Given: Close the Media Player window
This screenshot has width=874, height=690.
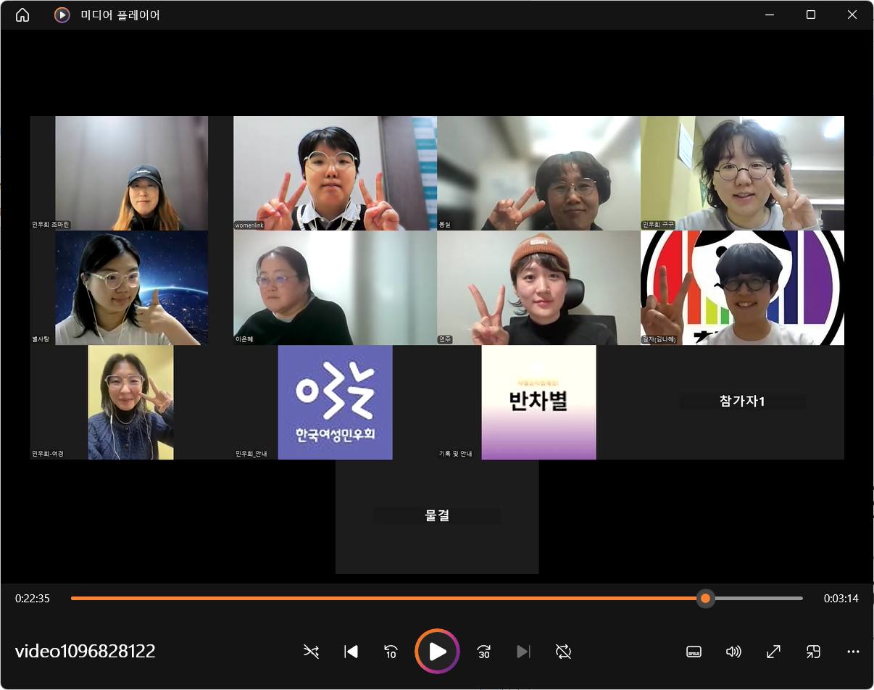Looking at the screenshot, I should pos(852,14).
